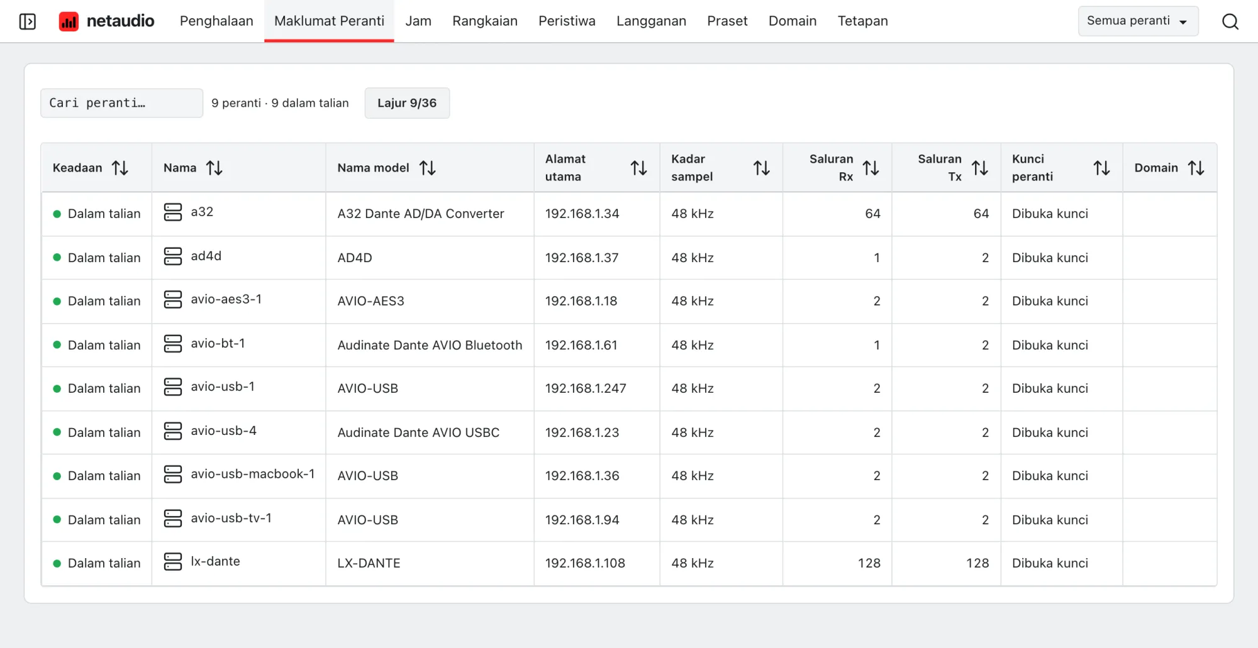Click the 9 peranti count text
Screen dimensions: 1258x648
click(236, 103)
